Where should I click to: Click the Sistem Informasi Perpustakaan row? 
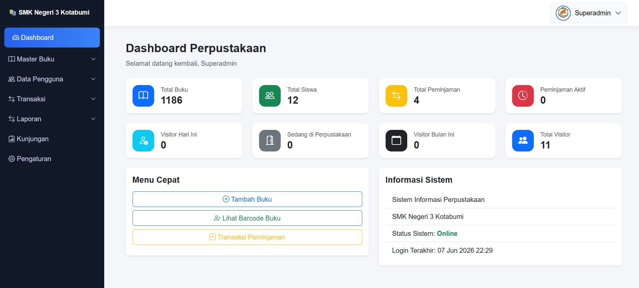coord(500,200)
